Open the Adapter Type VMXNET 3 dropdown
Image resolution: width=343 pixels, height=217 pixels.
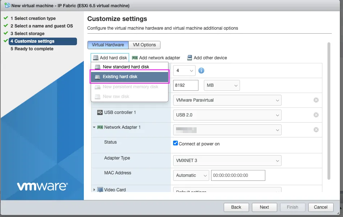click(227, 161)
